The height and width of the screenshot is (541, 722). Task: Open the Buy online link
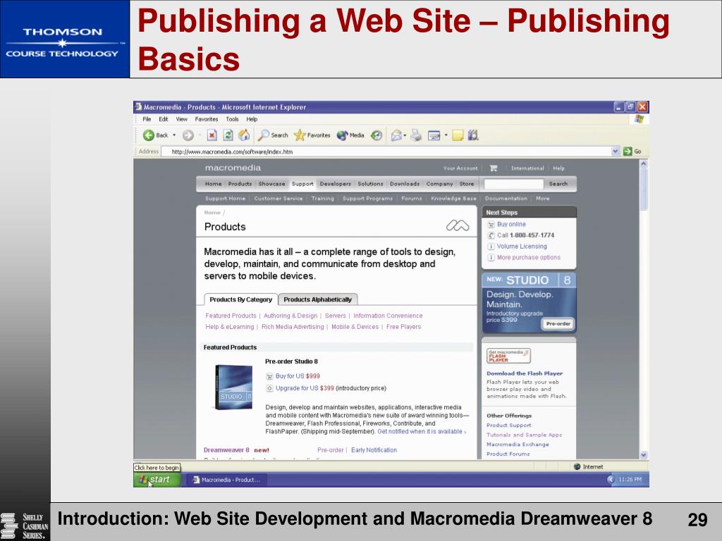(511, 225)
